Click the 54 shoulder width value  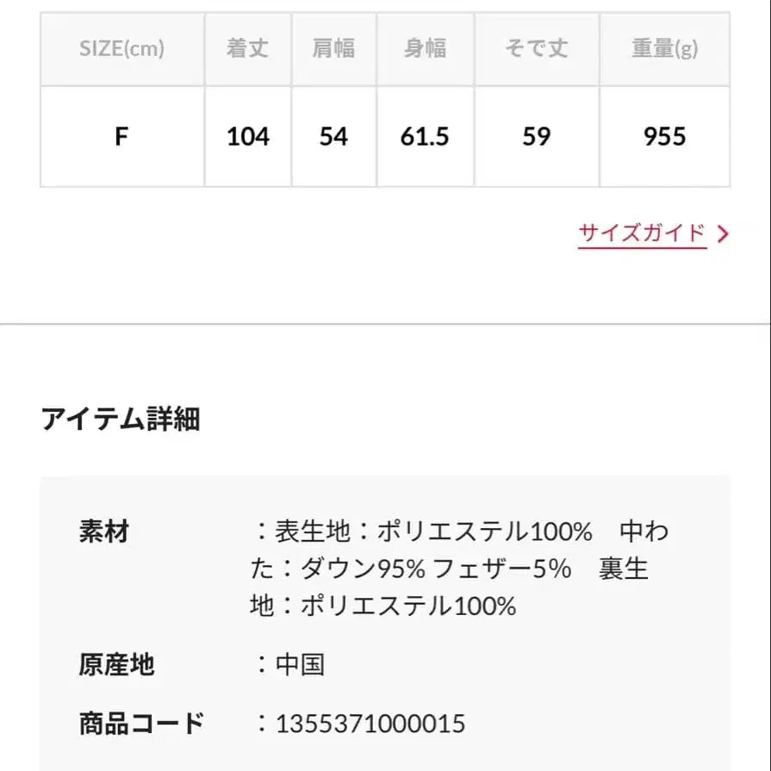pyautogui.click(x=333, y=136)
